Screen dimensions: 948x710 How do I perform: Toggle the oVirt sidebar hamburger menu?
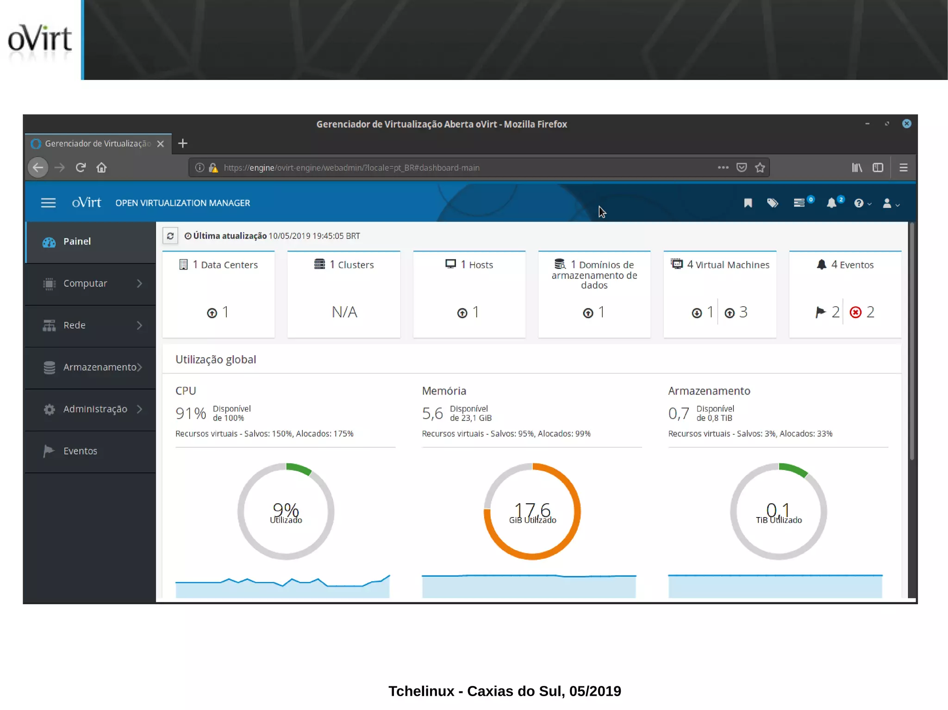click(48, 203)
